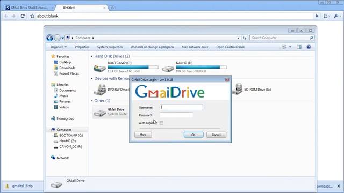Select the NewHD (E:) drive icon

click(x=168, y=69)
